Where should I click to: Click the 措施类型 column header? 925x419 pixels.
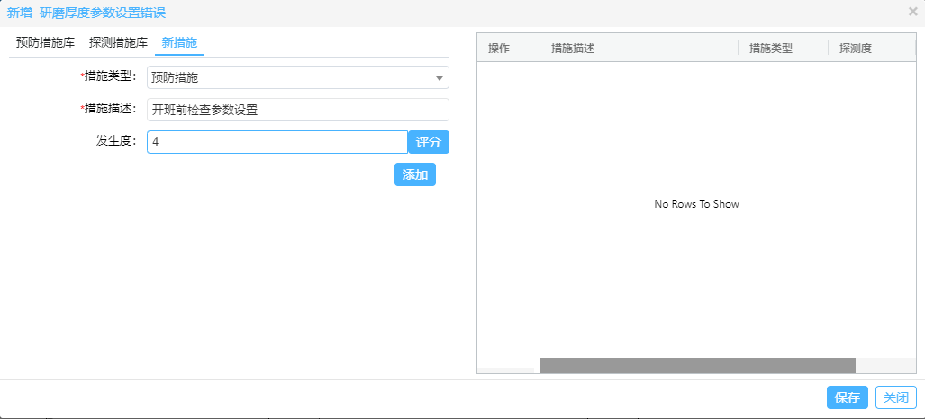coord(771,49)
